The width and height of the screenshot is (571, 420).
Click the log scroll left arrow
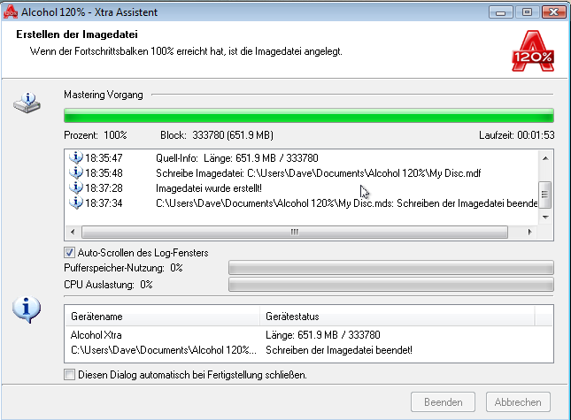[x=73, y=232]
